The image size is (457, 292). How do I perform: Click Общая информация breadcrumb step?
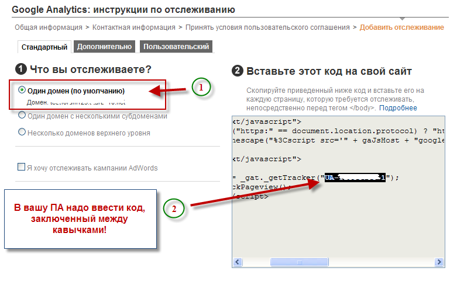[x=49, y=27]
